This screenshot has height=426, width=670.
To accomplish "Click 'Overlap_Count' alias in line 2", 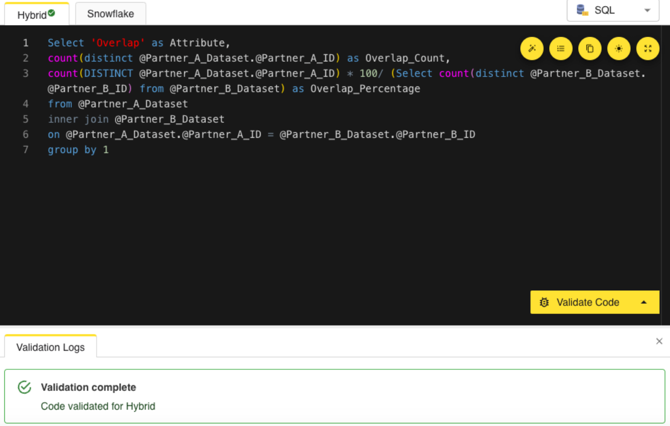I will point(405,58).
